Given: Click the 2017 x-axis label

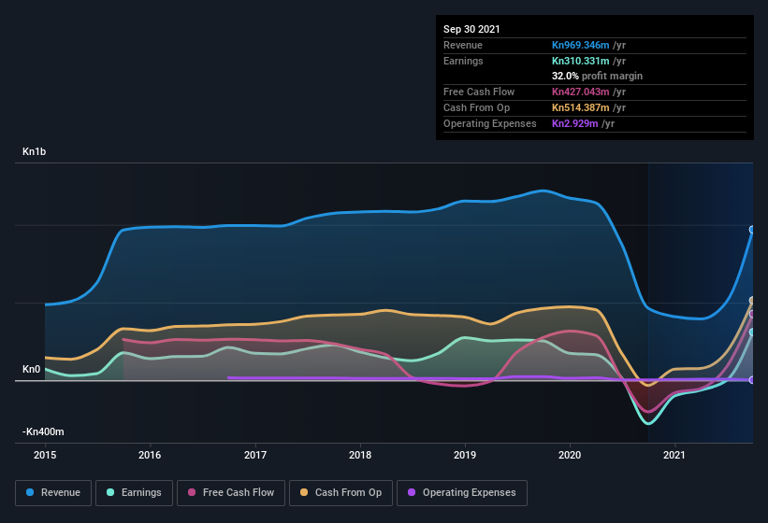Looking at the screenshot, I should (x=255, y=455).
